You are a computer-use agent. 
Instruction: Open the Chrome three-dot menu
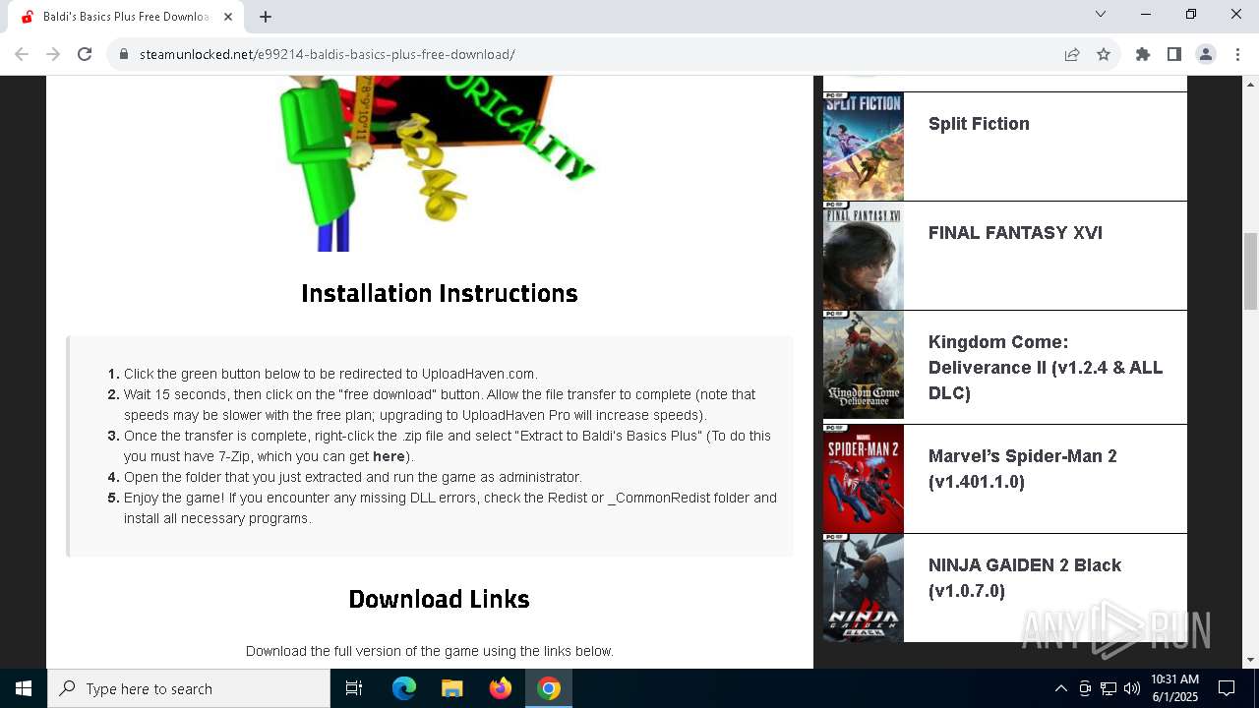pos(1237,54)
